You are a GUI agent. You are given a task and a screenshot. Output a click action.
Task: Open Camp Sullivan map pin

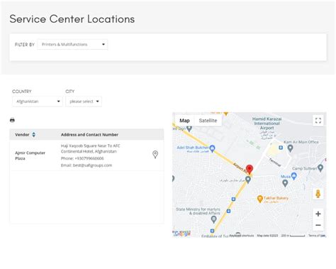320,168
